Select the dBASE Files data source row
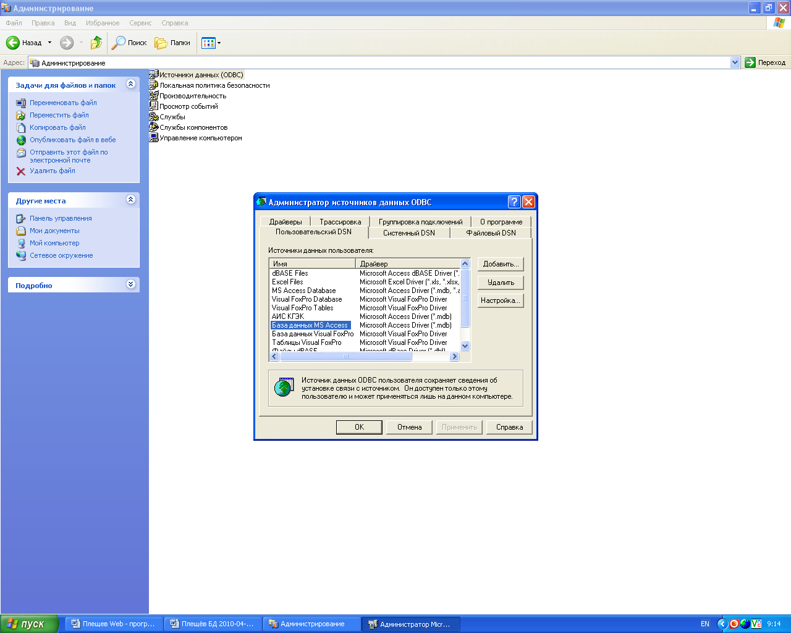Screen dimensions: 791x633 click(x=365, y=273)
